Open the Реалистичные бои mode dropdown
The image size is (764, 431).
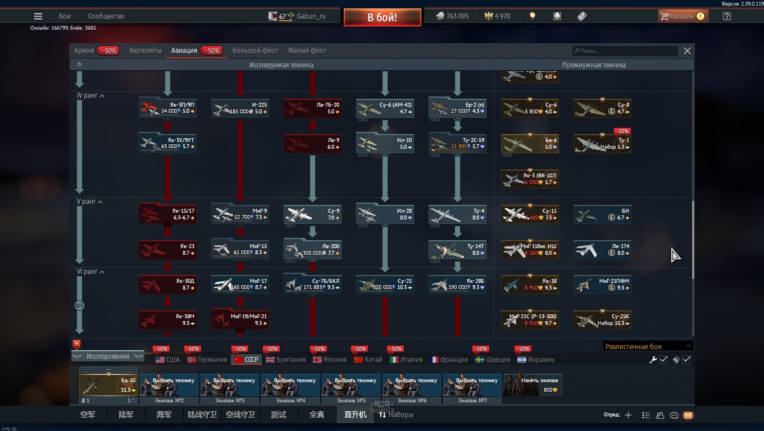648,346
